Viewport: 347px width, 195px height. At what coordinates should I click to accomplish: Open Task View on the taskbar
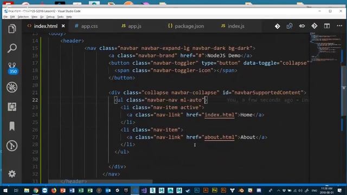click(x=16, y=190)
